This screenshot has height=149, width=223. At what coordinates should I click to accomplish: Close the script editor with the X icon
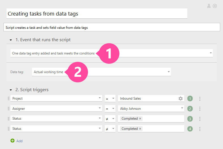(215, 6)
